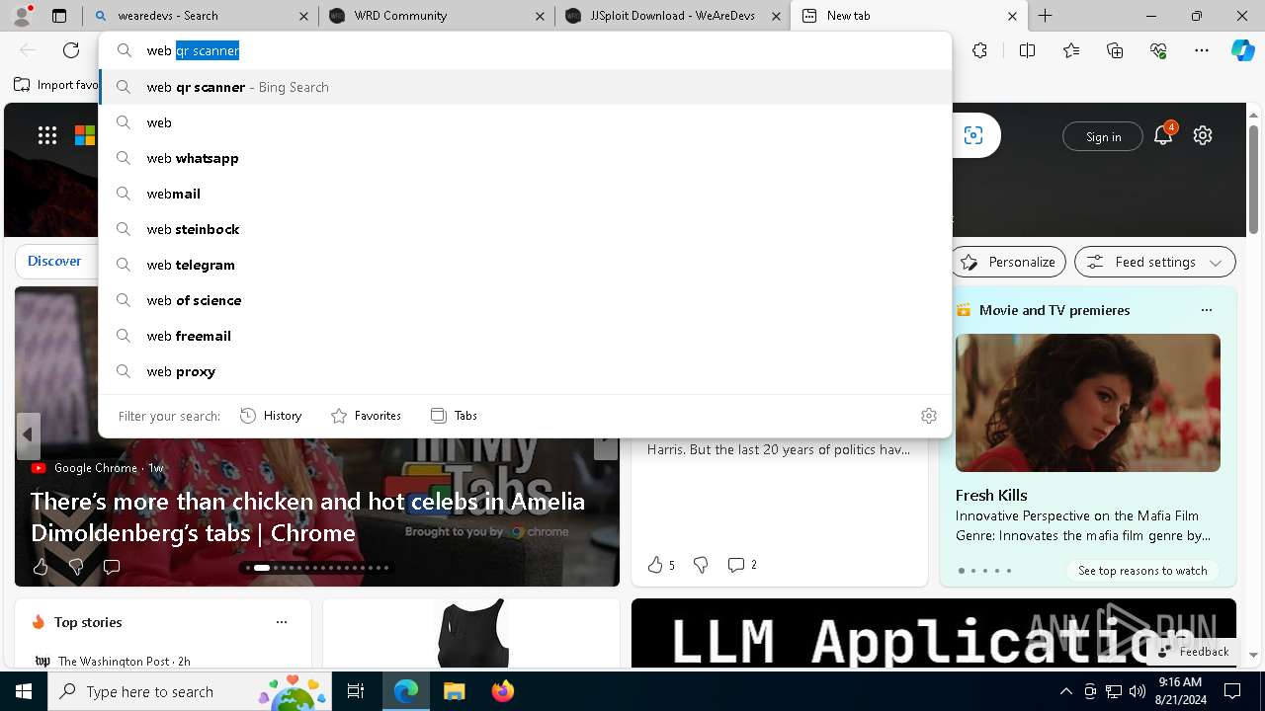Open the Collections toolbar icon

click(1115, 50)
